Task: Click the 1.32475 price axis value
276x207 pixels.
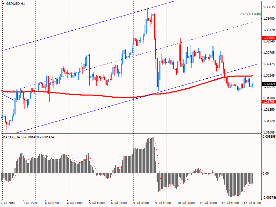Action: [x=269, y=64]
